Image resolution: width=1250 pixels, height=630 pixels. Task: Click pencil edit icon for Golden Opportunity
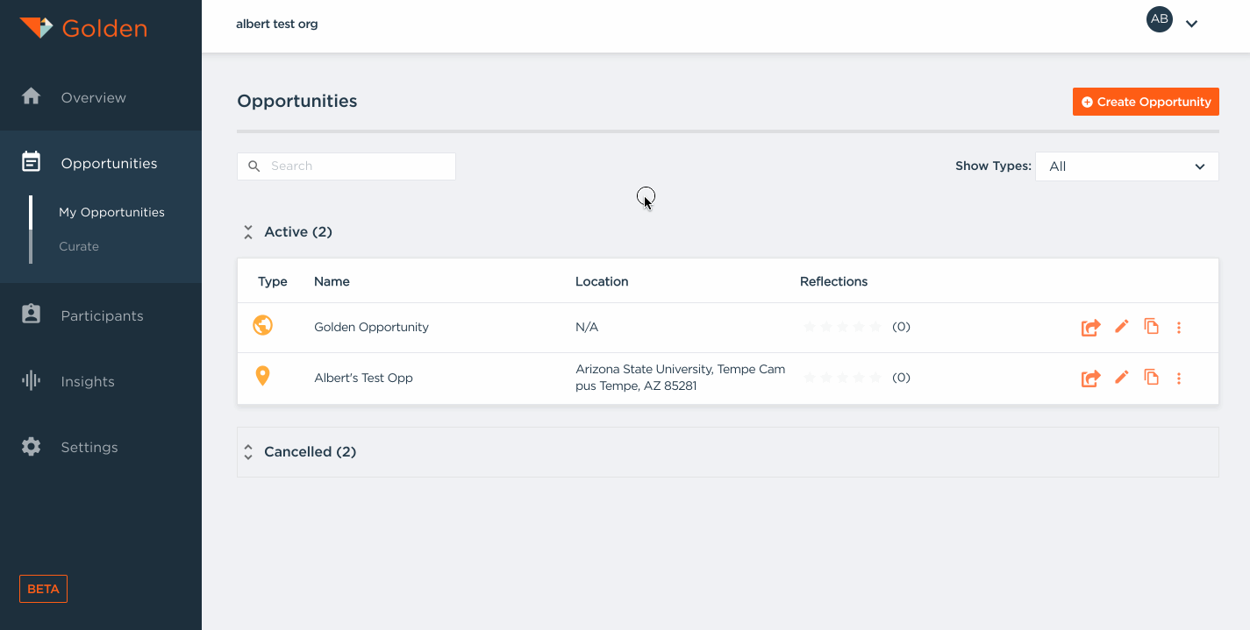1121,327
